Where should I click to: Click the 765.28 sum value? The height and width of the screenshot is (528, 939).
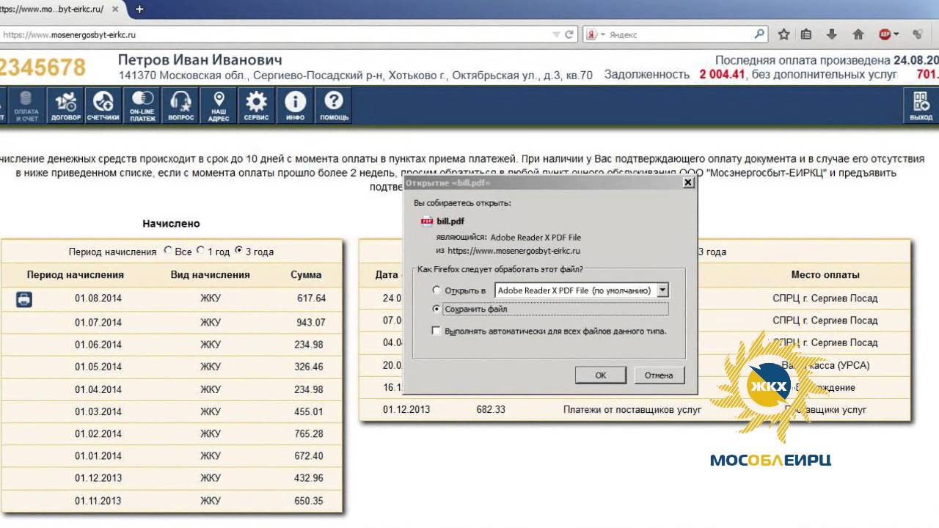(x=309, y=434)
